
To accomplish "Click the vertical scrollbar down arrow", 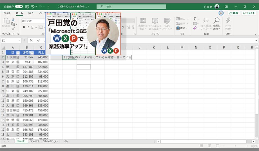I will click(x=257, y=138).
